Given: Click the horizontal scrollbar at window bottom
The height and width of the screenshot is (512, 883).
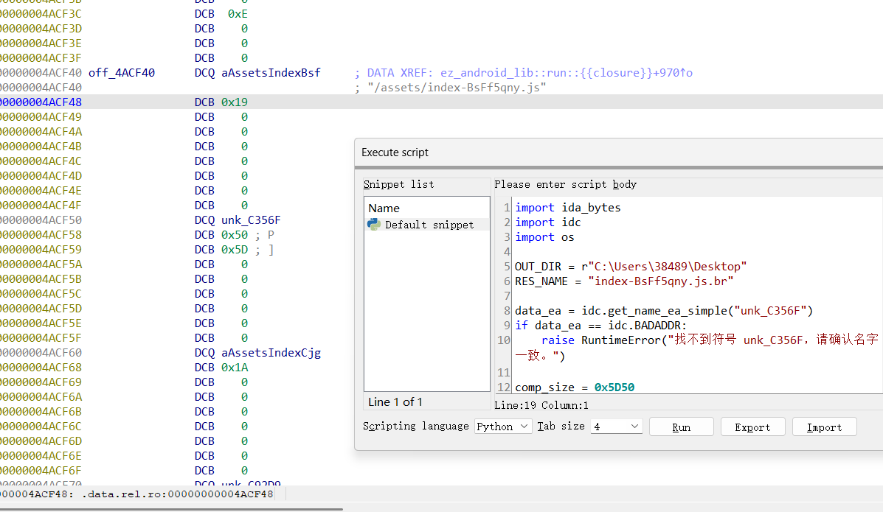Looking at the screenshot, I should [x=171, y=509].
